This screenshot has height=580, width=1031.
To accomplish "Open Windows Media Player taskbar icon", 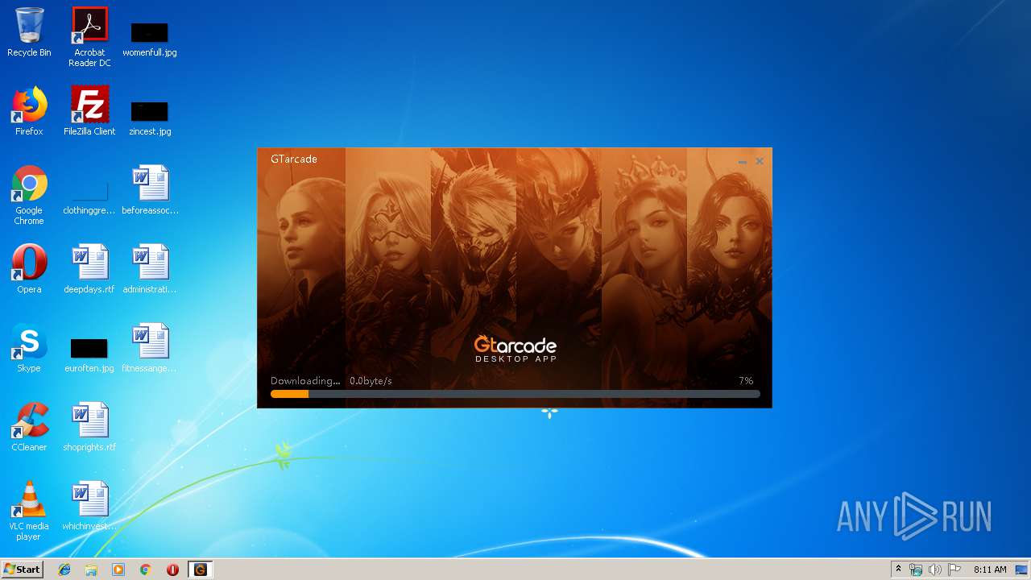I will [x=118, y=570].
